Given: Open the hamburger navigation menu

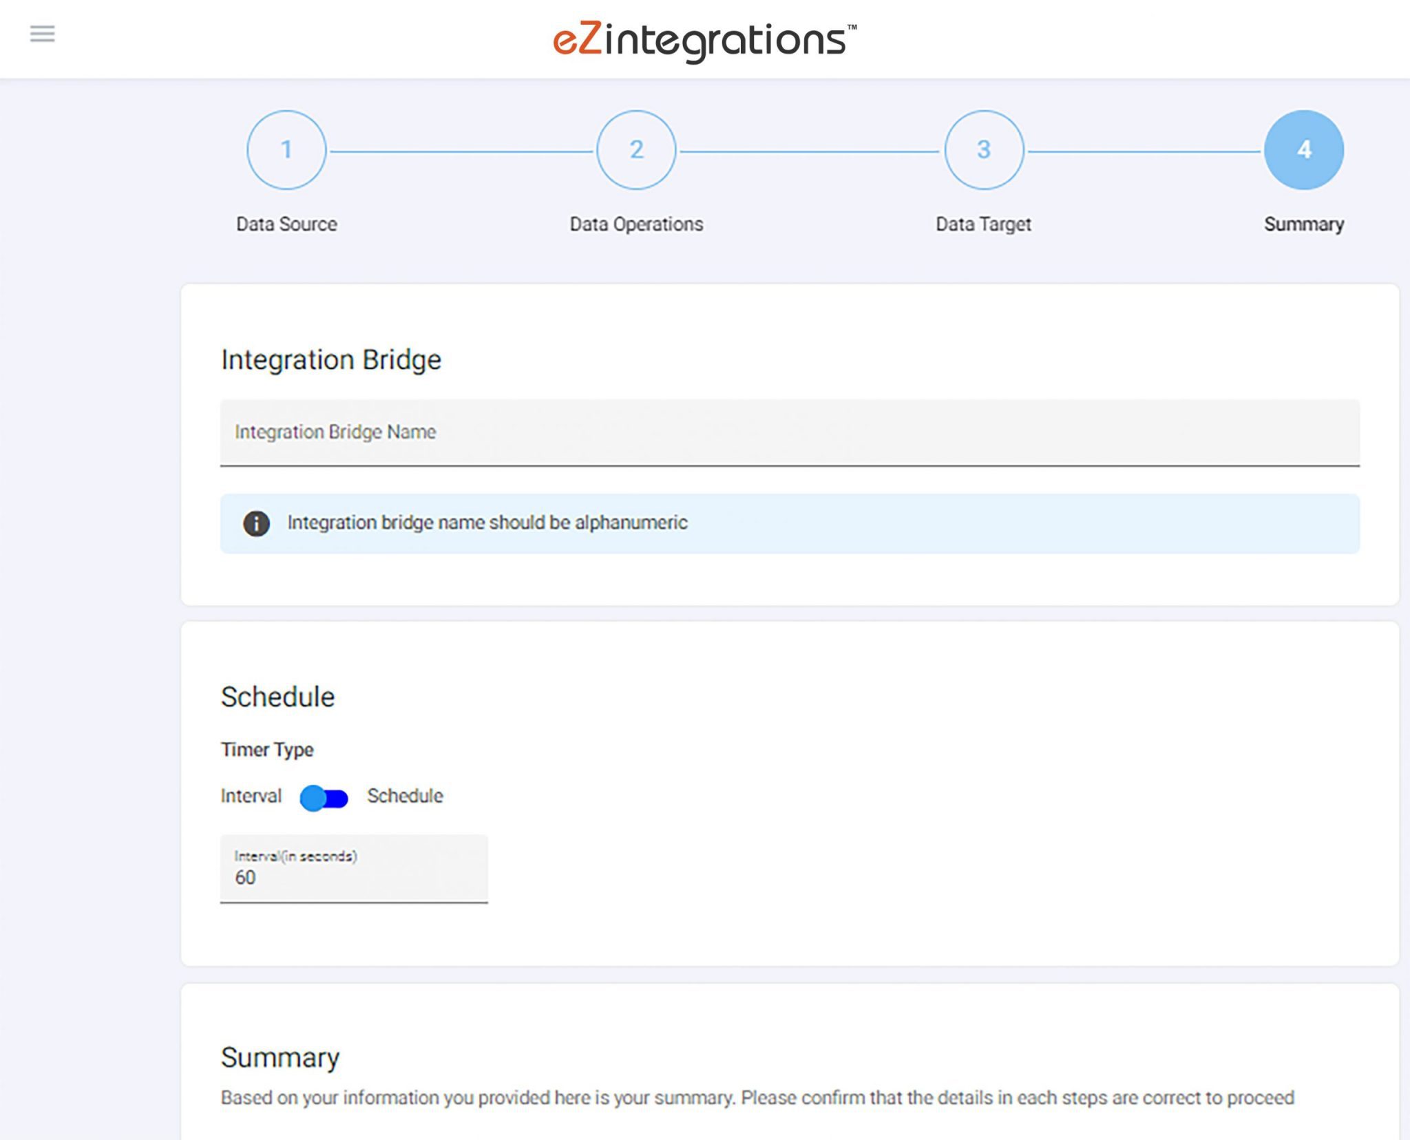Looking at the screenshot, I should click(43, 33).
